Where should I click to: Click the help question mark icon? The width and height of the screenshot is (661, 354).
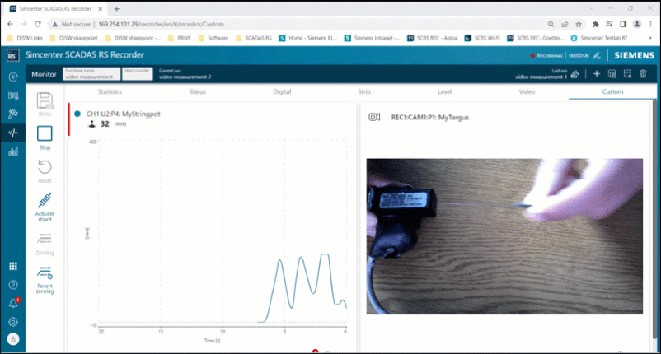pos(13,285)
